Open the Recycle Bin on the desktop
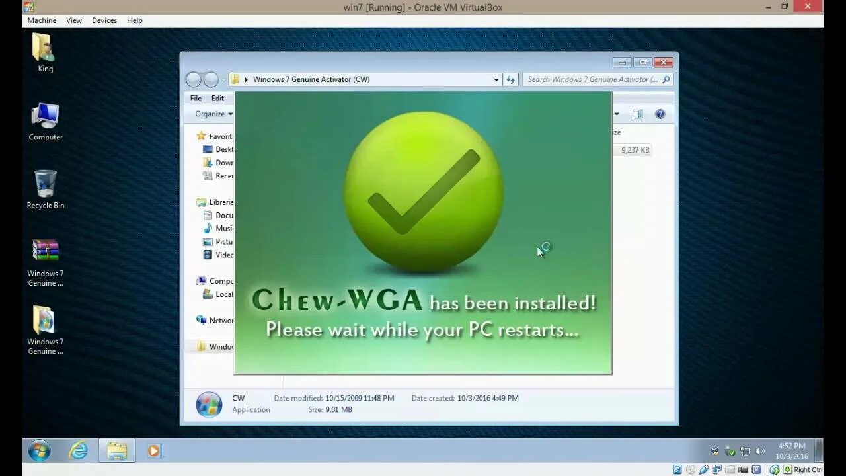The width and height of the screenshot is (846, 476). click(x=45, y=190)
